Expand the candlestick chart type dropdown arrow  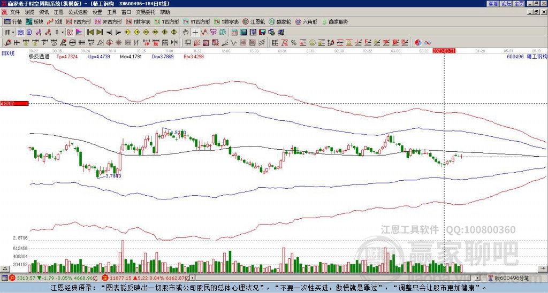point(63,32)
